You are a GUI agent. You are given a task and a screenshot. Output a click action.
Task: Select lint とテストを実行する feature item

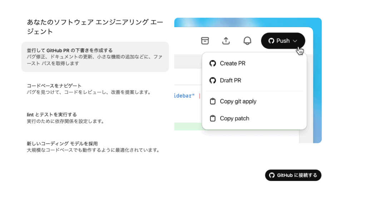(95, 118)
